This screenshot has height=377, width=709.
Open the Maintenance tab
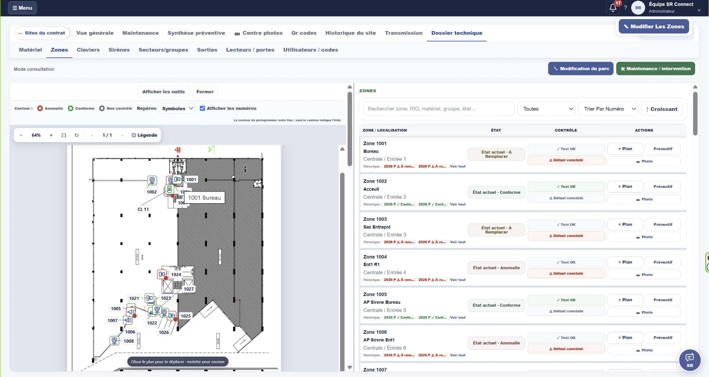point(140,33)
